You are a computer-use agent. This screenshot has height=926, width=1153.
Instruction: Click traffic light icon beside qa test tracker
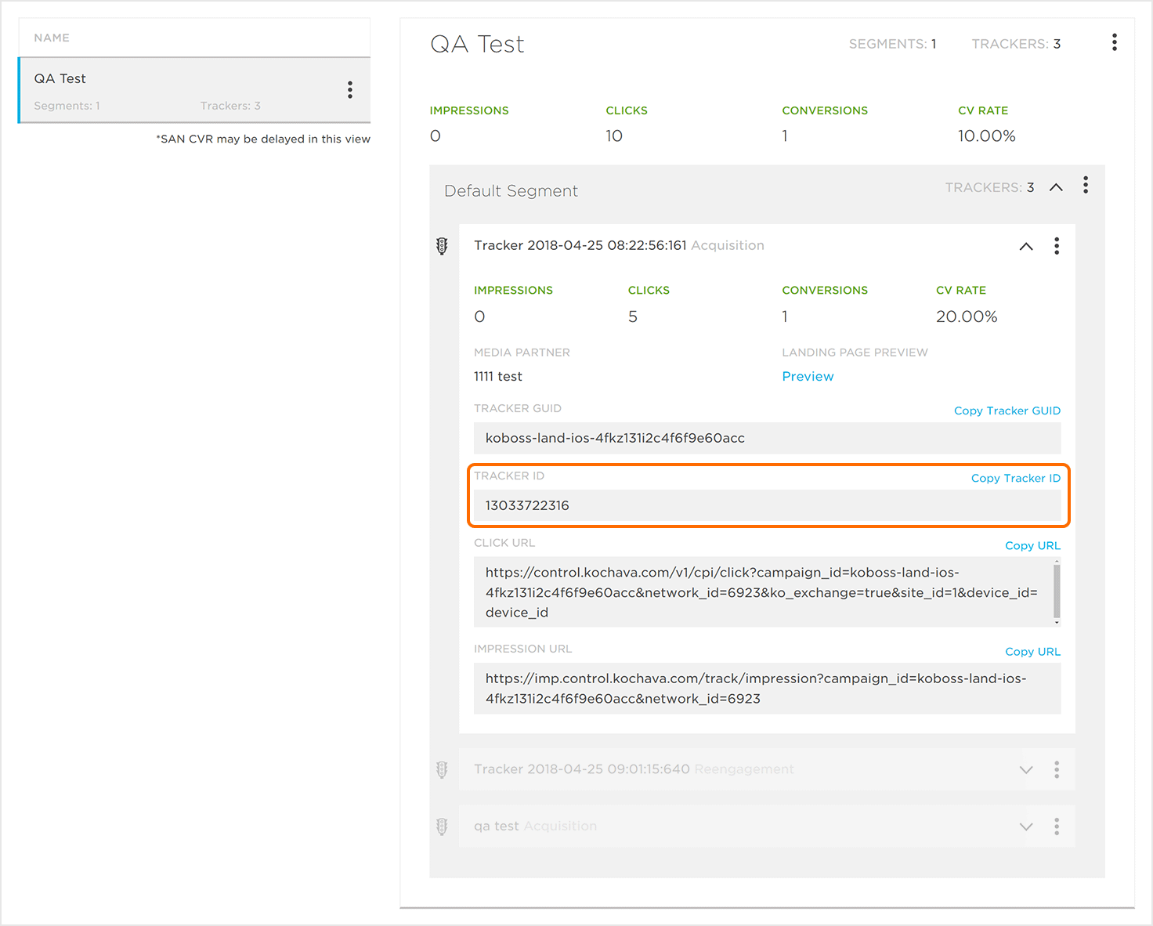tap(442, 827)
